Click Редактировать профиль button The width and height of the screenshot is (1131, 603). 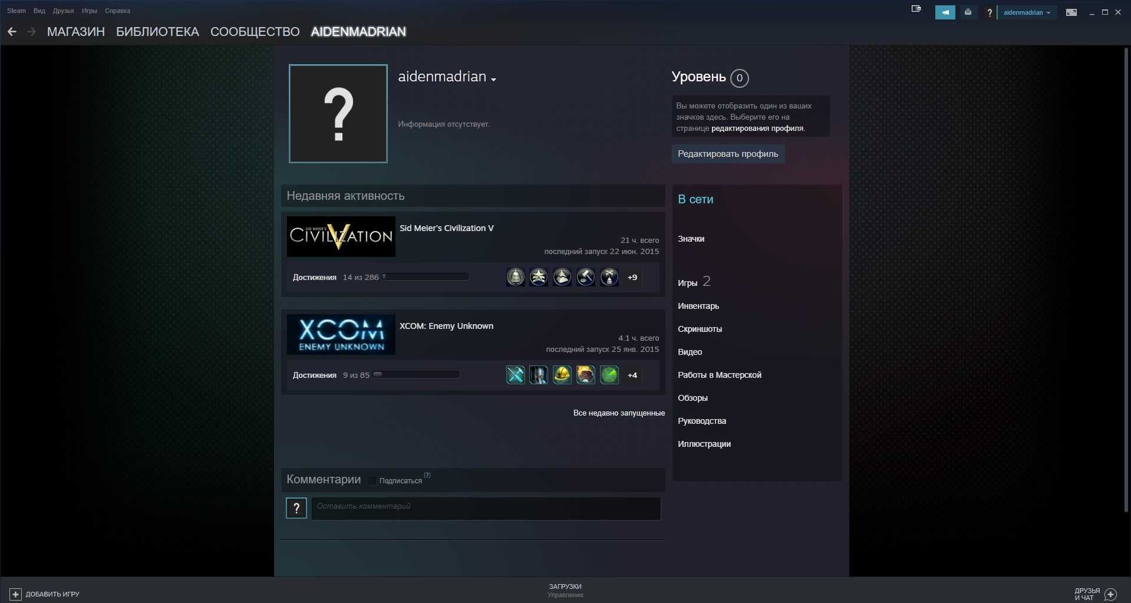[728, 154]
